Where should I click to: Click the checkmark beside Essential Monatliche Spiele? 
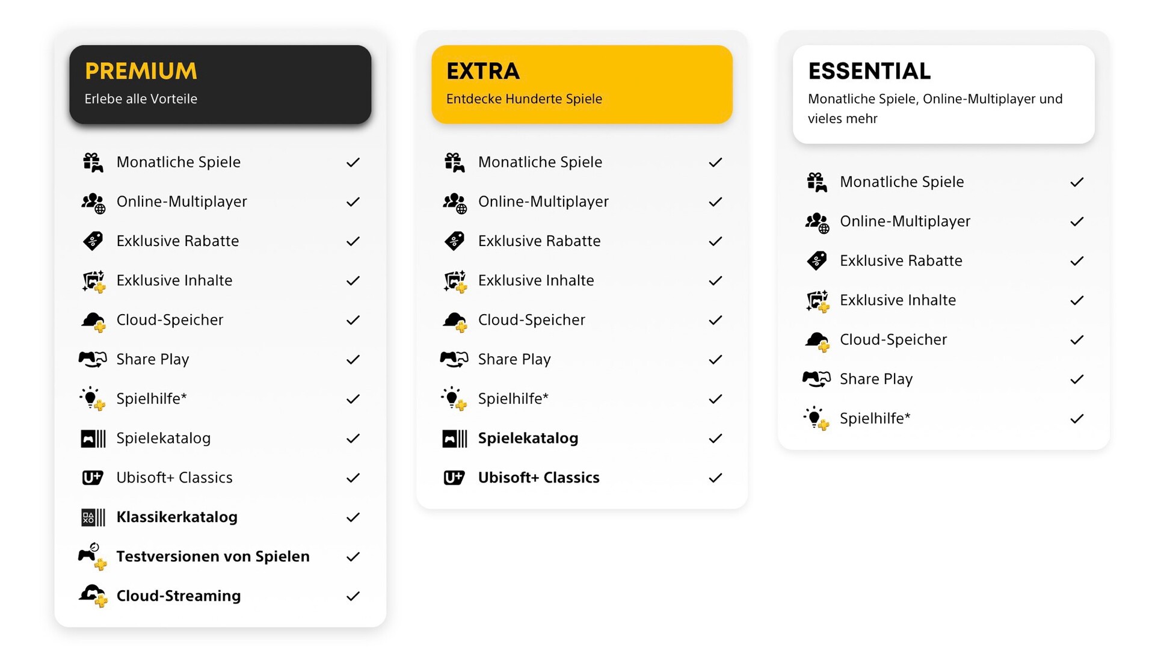pyautogui.click(x=1077, y=182)
